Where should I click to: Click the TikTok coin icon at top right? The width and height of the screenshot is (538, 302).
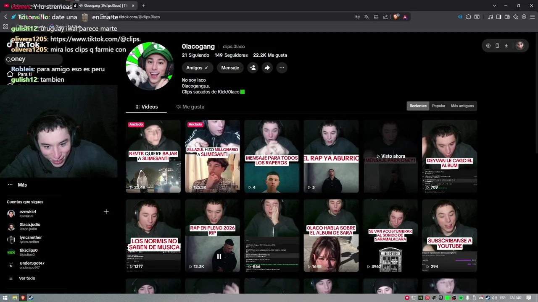pos(488,46)
